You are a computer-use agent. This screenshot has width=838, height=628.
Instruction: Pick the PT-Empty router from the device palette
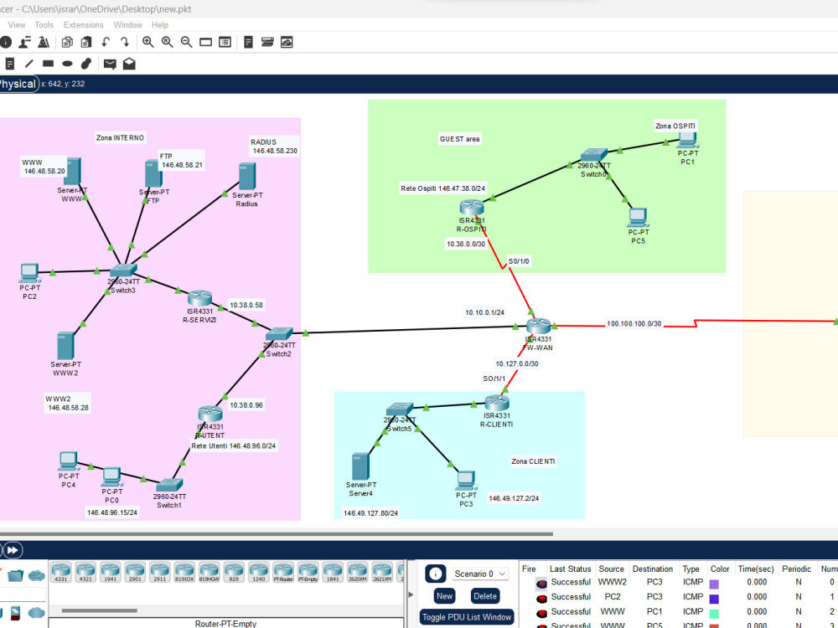[309, 573]
